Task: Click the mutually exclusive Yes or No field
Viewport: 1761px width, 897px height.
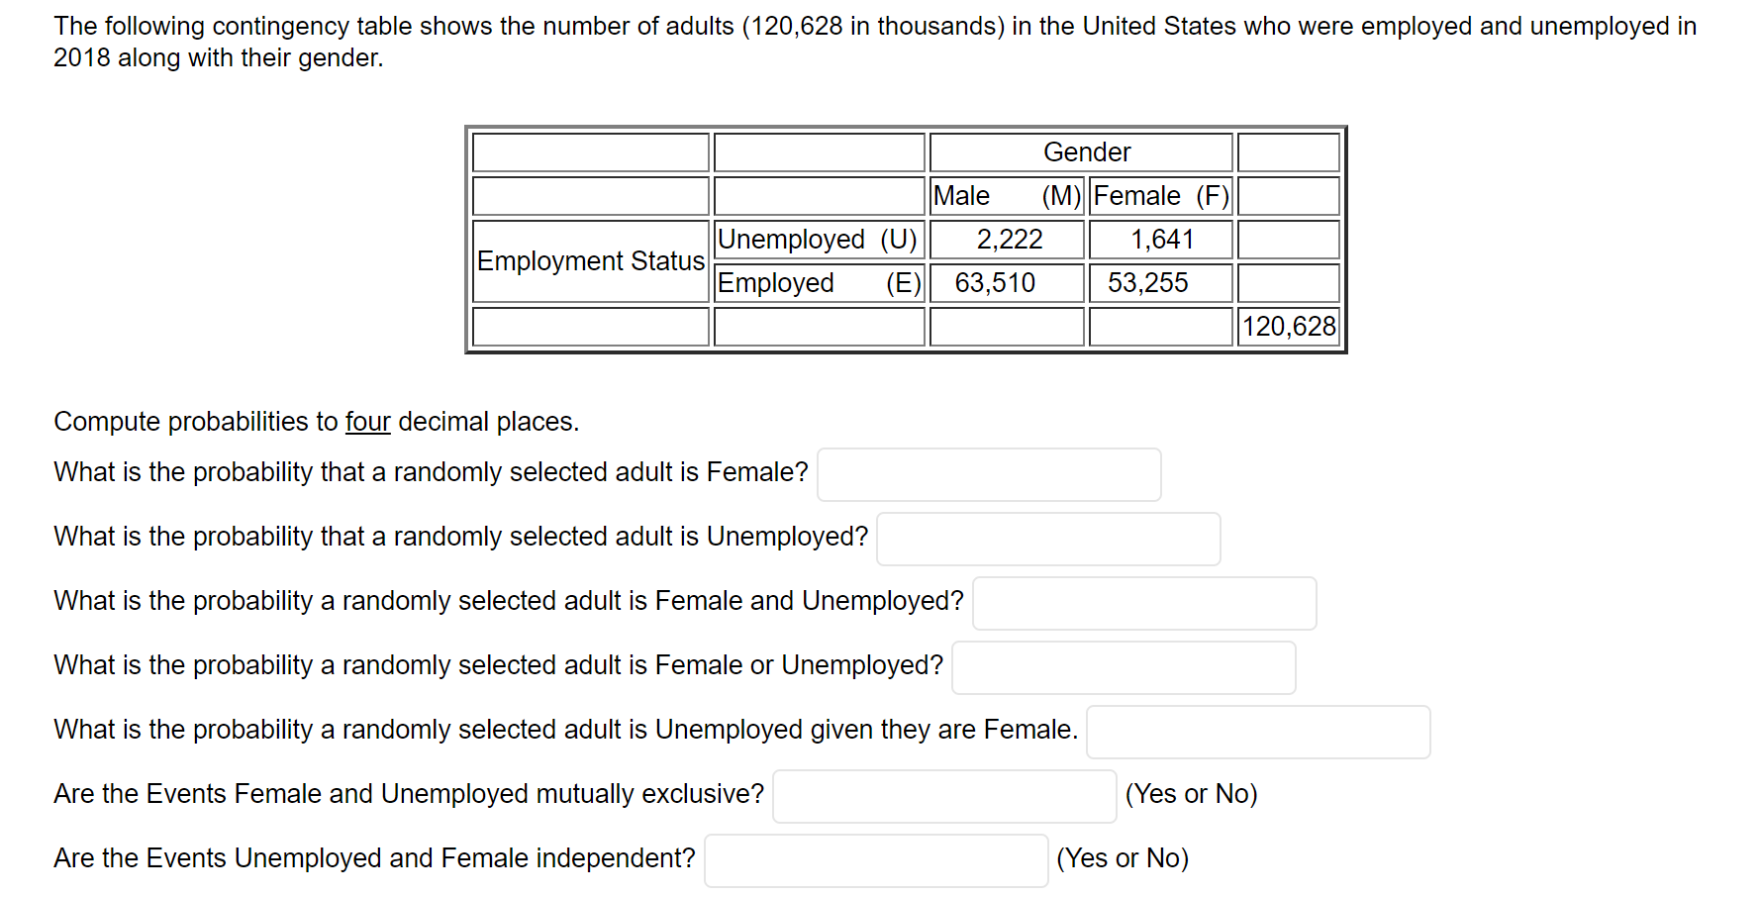Action: tap(943, 796)
